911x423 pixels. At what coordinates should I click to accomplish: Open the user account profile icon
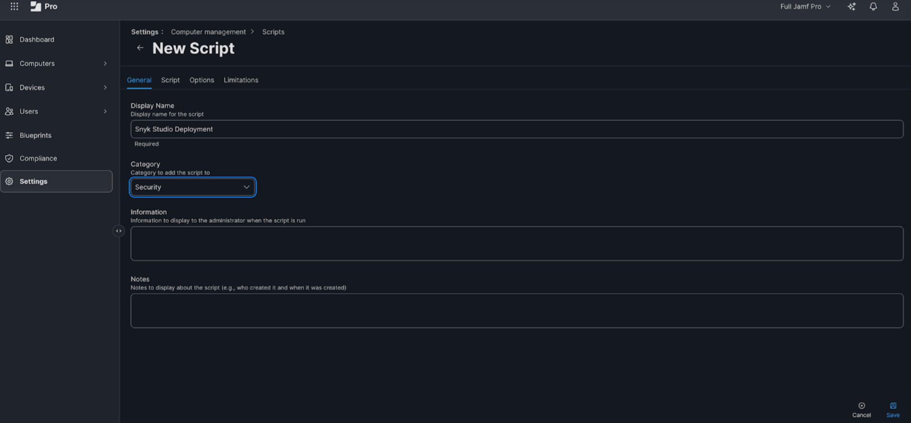click(895, 6)
